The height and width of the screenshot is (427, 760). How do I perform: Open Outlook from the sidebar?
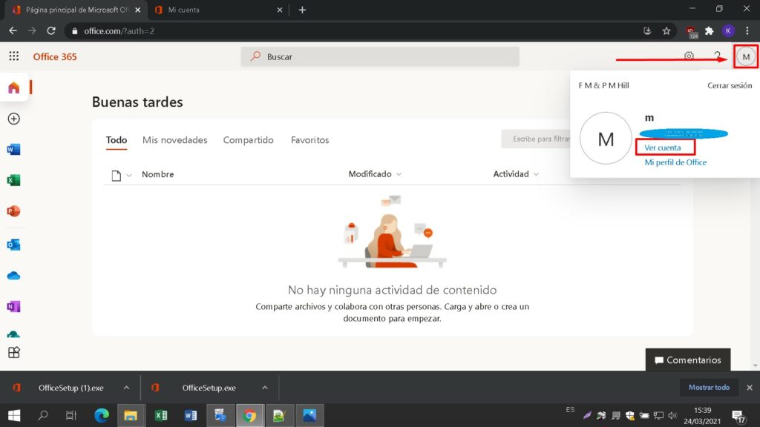(x=13, y=245)
